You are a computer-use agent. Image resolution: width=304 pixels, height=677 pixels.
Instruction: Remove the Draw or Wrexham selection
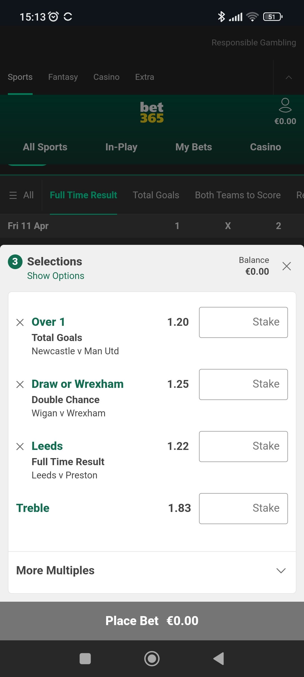[20, 384]
